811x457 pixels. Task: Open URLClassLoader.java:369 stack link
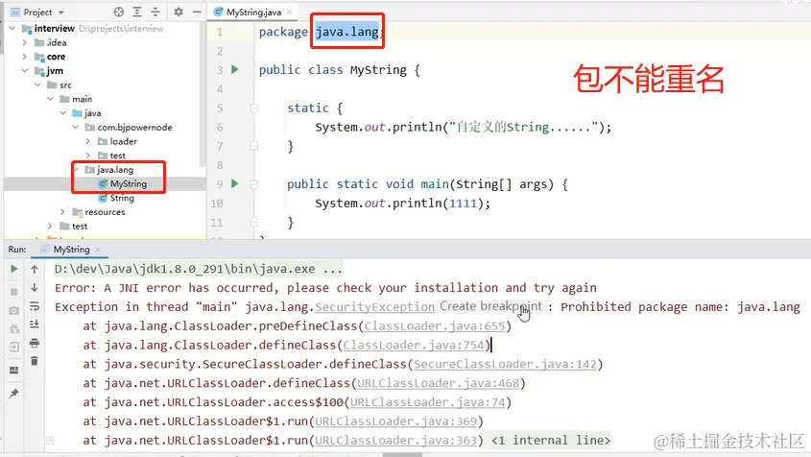[395, 421]
